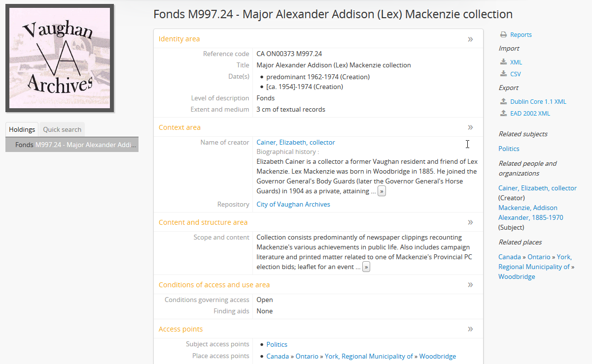592x364 pixels.
Task: Open the Woodbridge link under Related places
Action: tap(517, 277)
